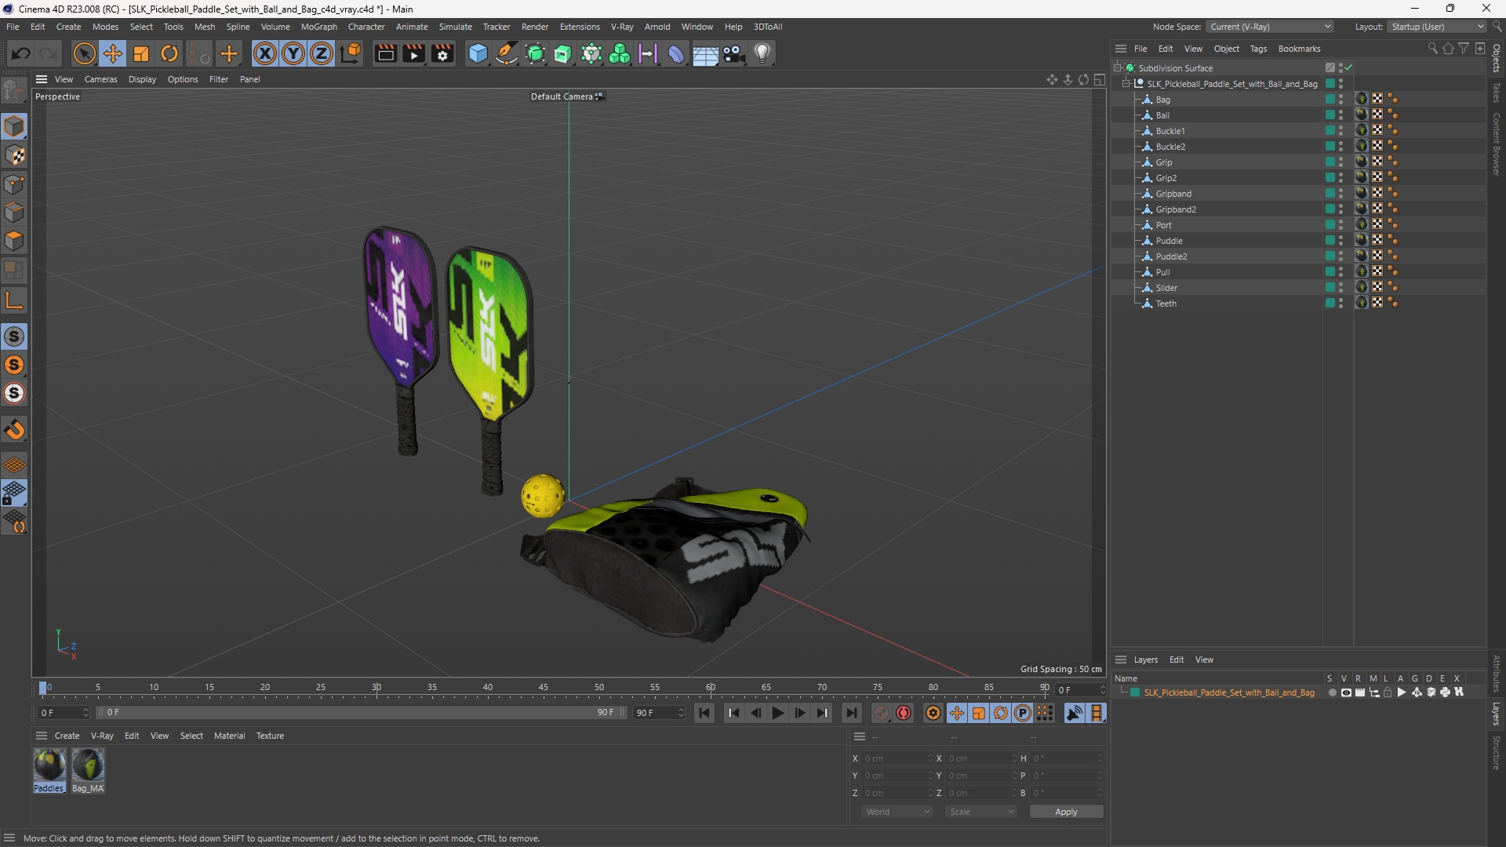Select the Spline Pen tool
This screenshot has width=1506, height=847.
[x=507, y=53]
